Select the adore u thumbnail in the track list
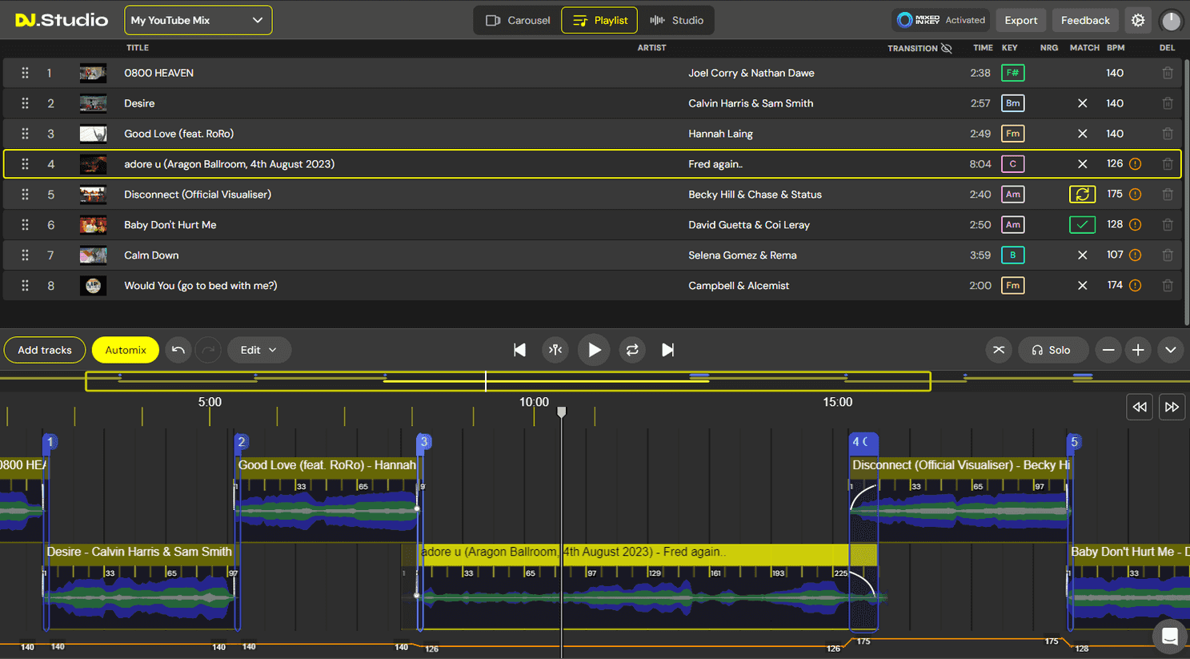This screenshot has height=659, width=1190. 93,163
